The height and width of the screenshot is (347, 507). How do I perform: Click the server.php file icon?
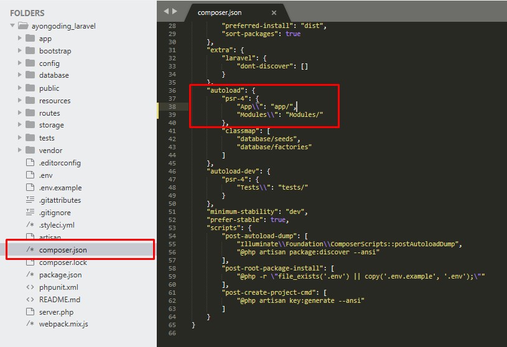(30, 312)
